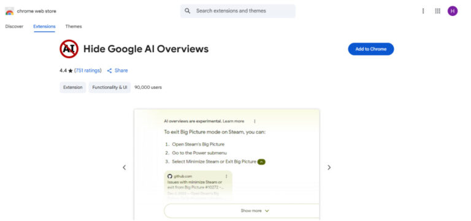This screenshot has height=221, width=471.
Task: Click the GitHub icon on source card
Action: (x=170, y=176)
